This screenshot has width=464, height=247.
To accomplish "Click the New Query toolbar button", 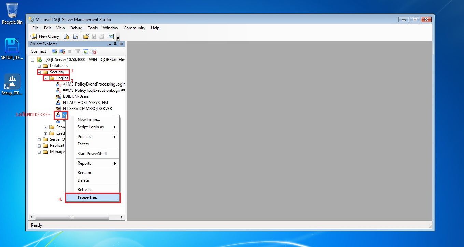I will (x=45, y=36).
